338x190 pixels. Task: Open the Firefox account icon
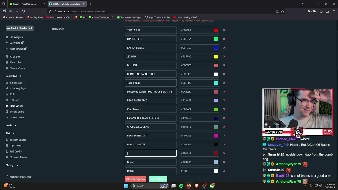click(x=321, y=11)
